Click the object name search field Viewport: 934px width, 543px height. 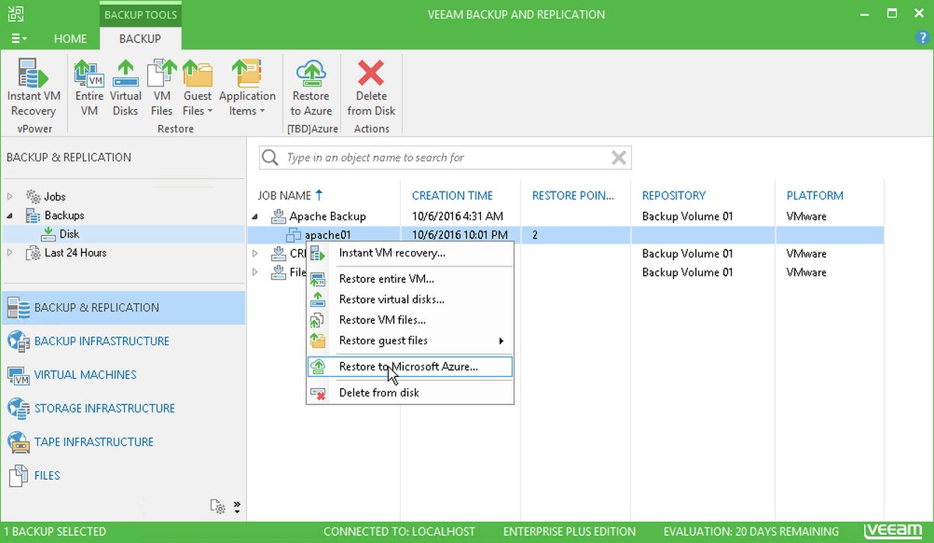click(444, 158)
